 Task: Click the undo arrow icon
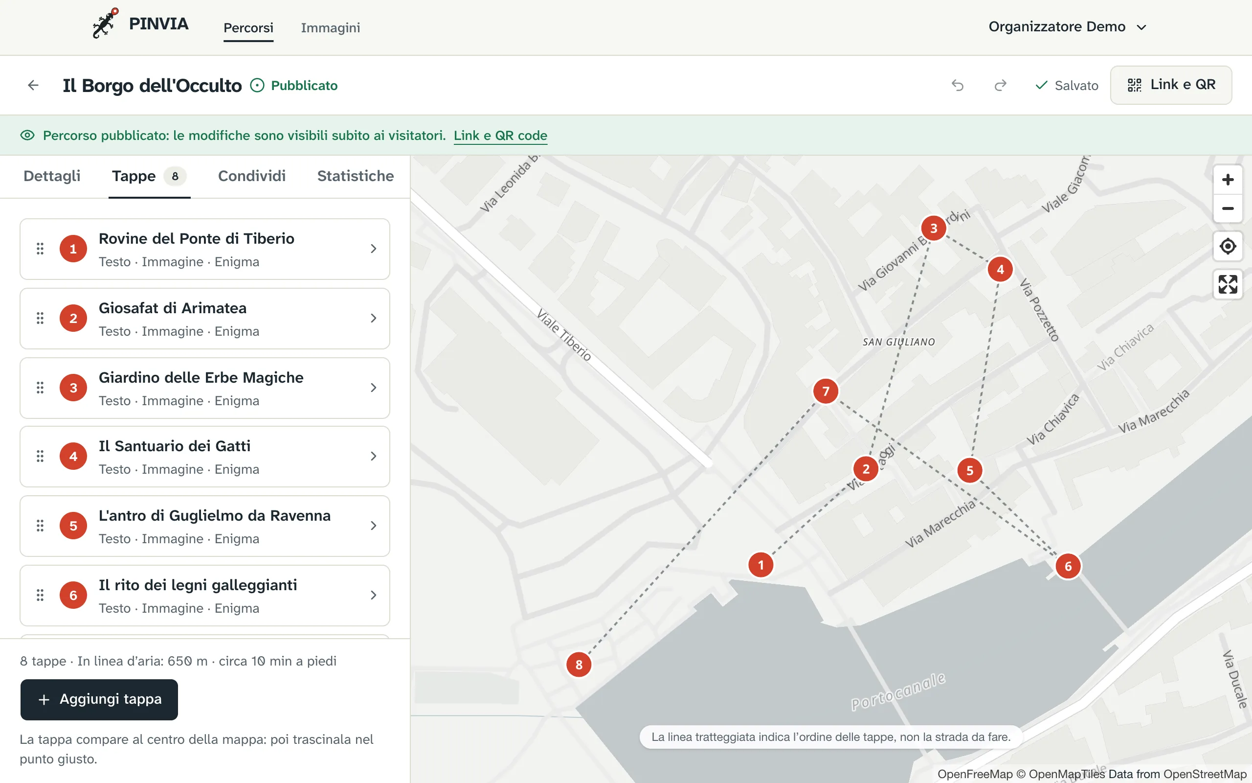point(958,85)
